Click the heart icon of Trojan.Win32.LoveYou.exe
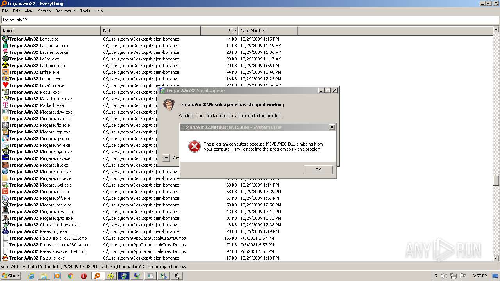The height and width of the screenshot is (281, 500). pyautogui.click(x=5, y=85)
